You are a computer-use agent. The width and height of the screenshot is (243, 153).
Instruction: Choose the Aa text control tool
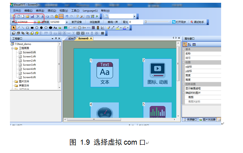pos(55,28)
